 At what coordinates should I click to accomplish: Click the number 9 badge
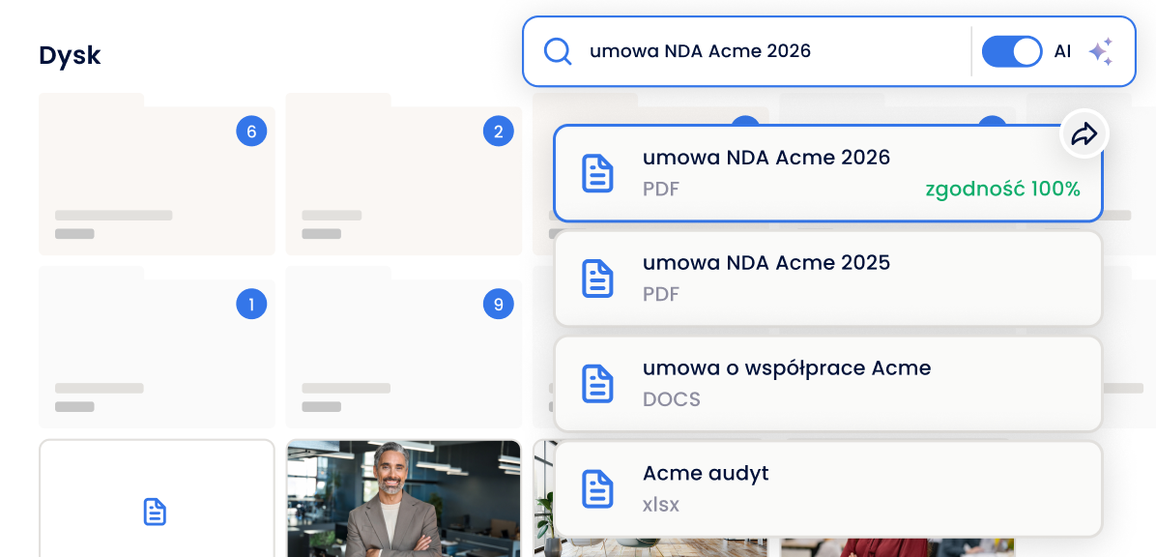(499, 304)
